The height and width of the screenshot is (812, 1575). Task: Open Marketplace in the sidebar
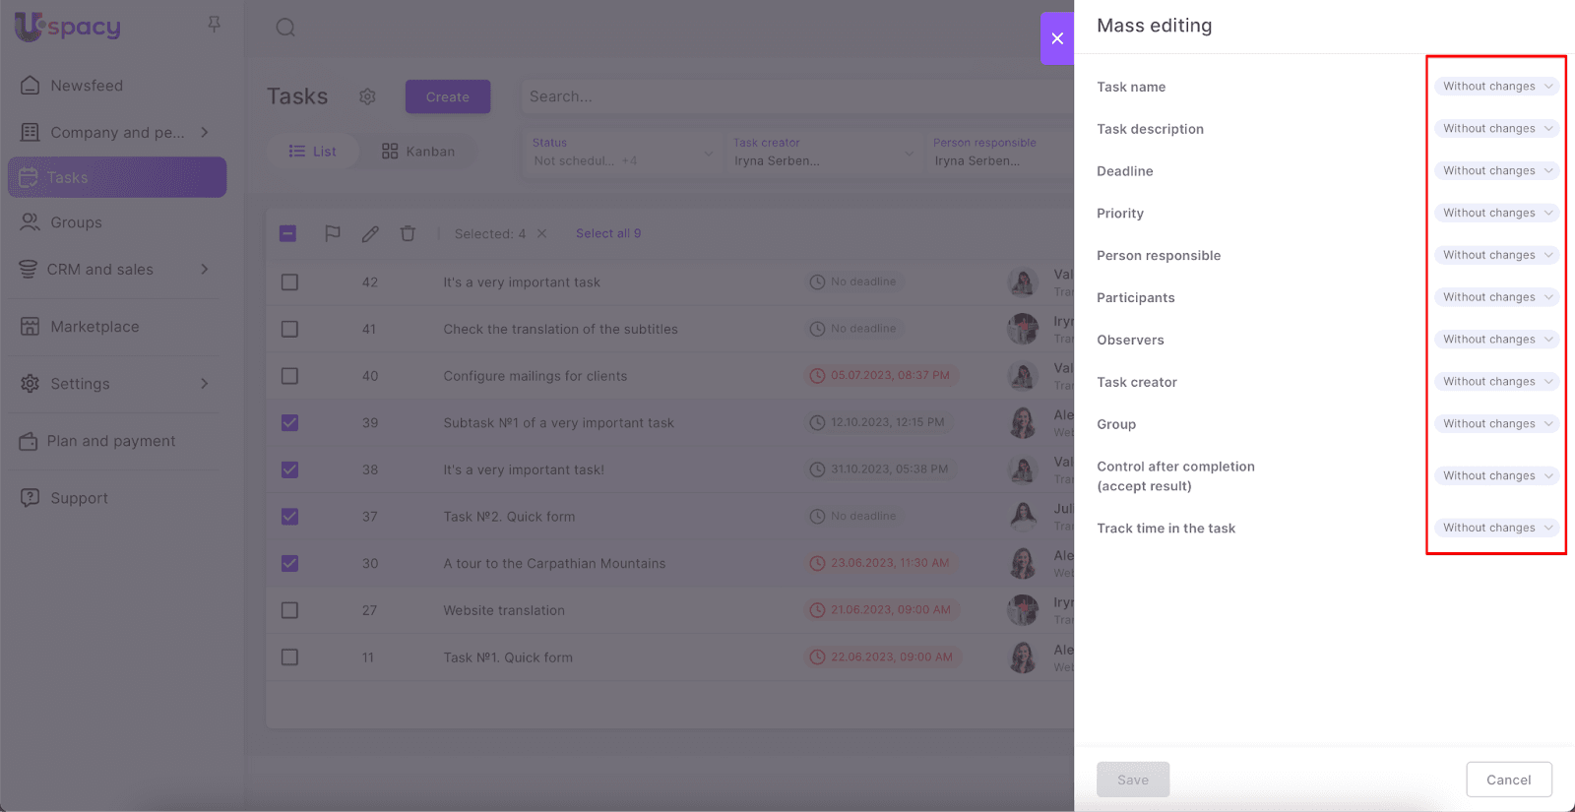pos(94,327)
